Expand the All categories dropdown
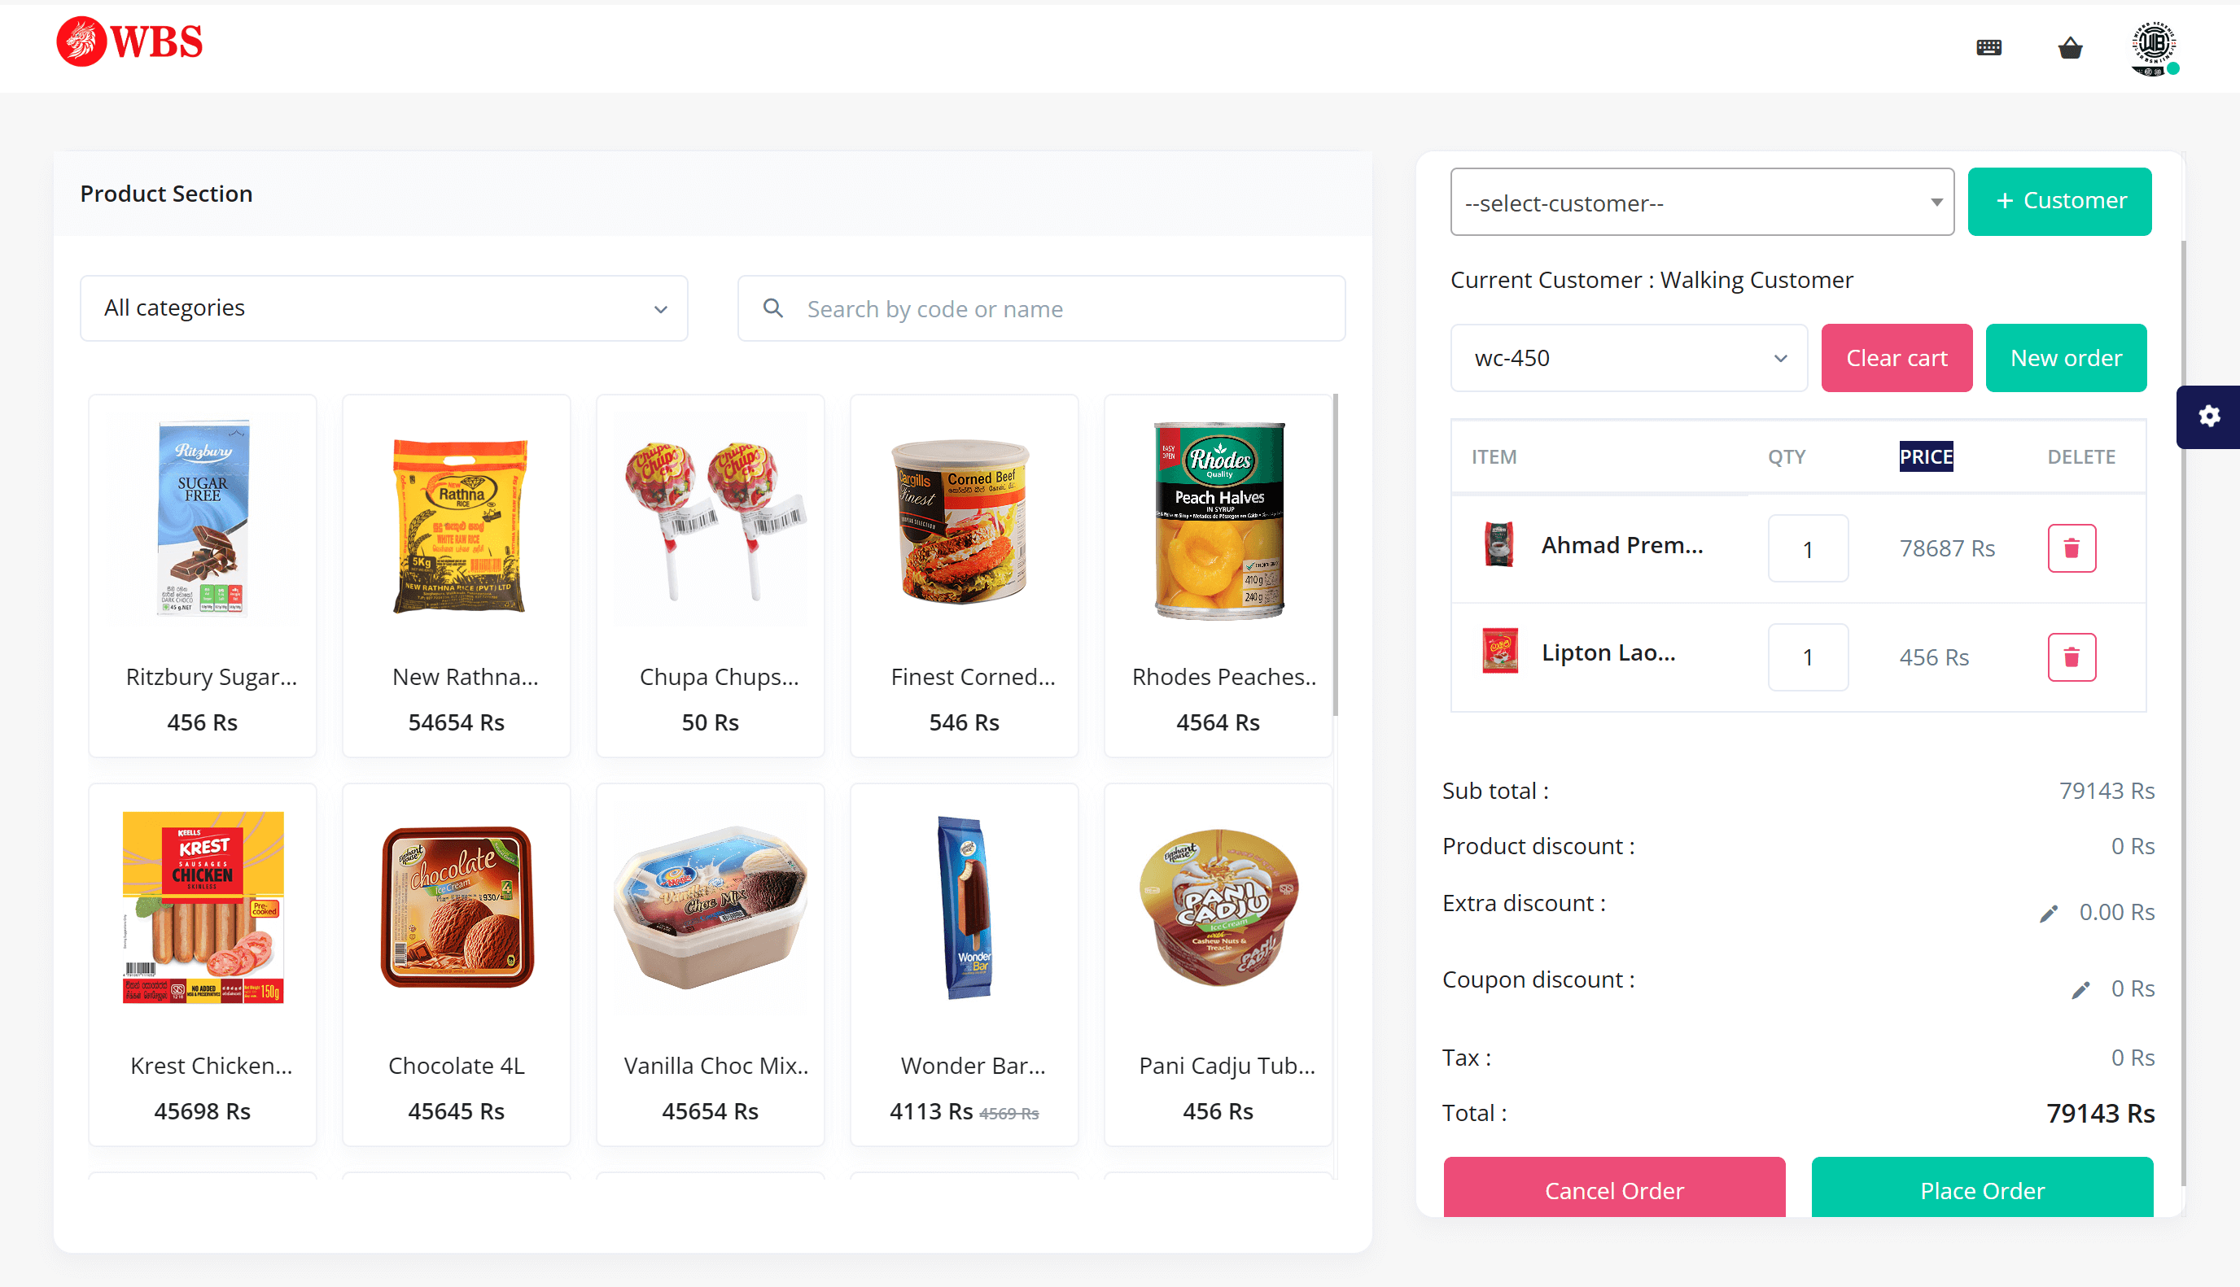Viewport: 2240px width, 1287px height. coord(384,308)
